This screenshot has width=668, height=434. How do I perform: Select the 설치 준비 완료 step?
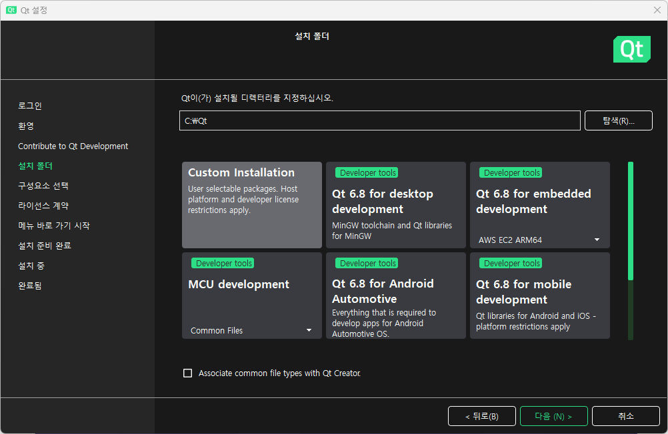click(x=44, y=246)
